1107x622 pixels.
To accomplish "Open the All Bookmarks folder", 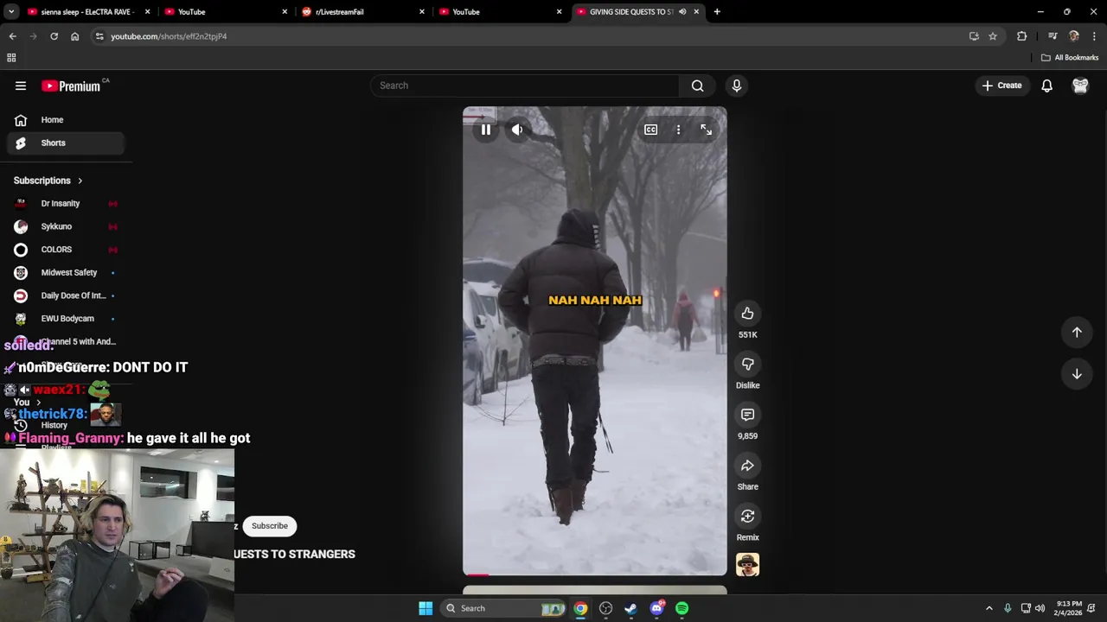I will coord(1070,58).
